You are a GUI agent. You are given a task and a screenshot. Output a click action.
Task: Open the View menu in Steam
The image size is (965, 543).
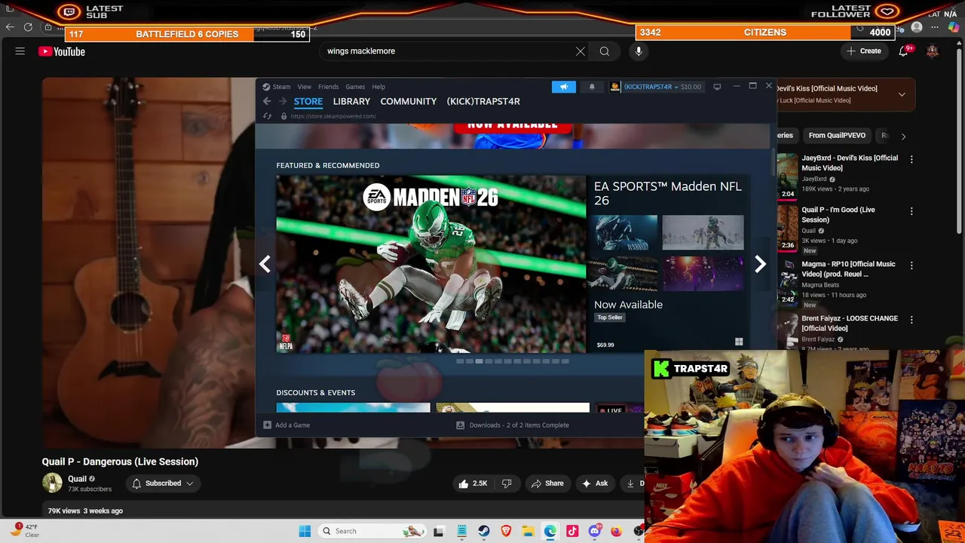point(305,87)
